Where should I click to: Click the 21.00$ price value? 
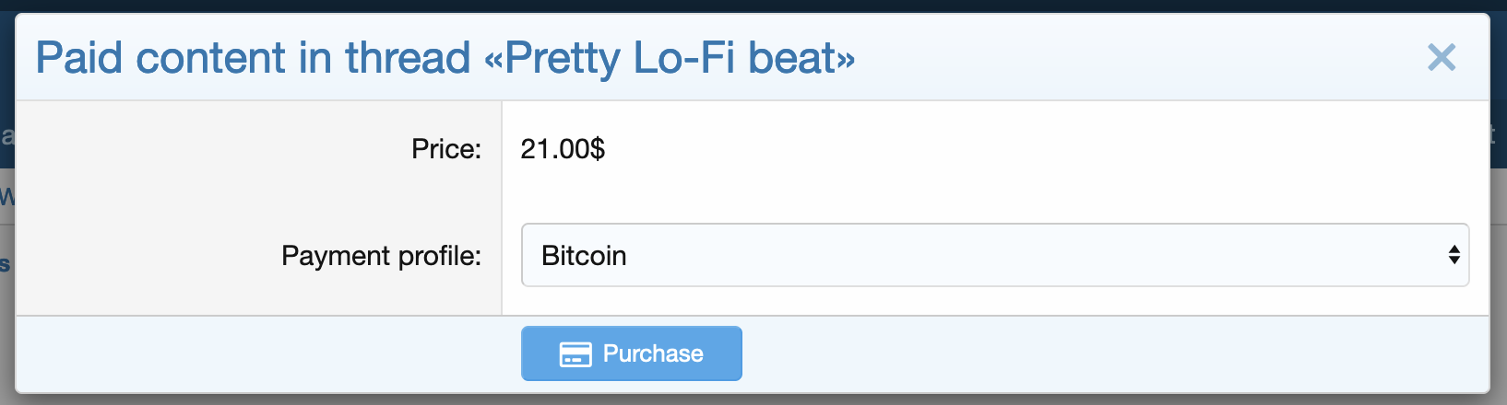[x=563, y=149]
